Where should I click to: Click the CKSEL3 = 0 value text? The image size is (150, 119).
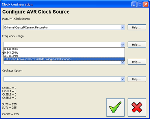coord(9,98)
